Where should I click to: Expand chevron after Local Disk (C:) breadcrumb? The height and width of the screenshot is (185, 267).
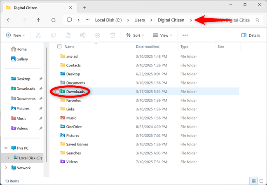point(128,20)
